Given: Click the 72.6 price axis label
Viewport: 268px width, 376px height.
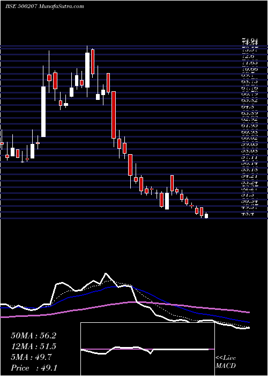Looking at the screenshot, I should point(248,56).
